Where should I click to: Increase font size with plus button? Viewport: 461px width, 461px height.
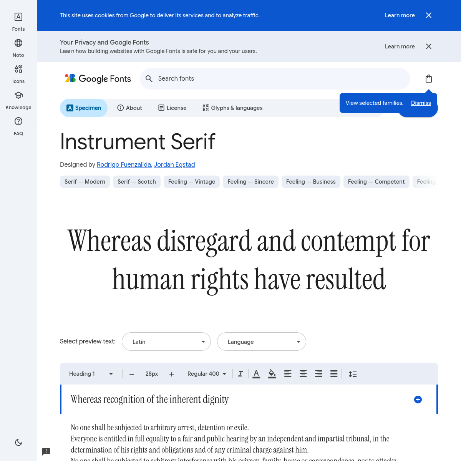(172, 374)
